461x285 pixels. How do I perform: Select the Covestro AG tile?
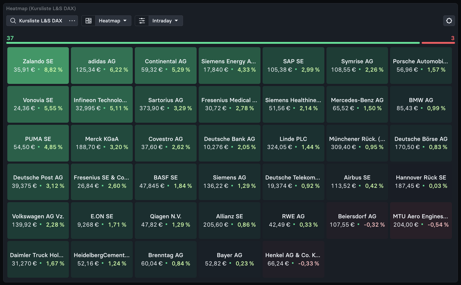coord(166,143)
